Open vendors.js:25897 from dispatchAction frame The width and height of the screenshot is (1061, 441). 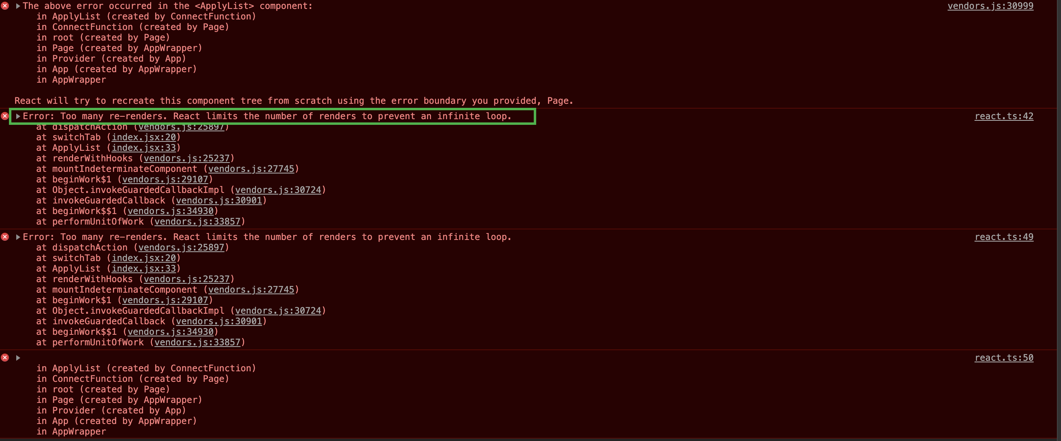pyautogui.click(x=182, y=126)
